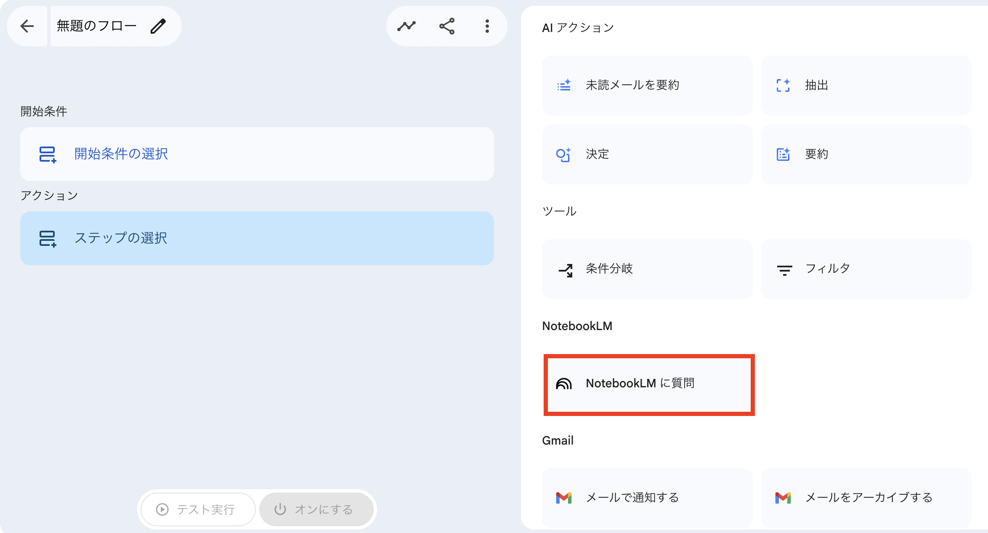
Task: Click Gmail icon beside メールで通知する
Action: 564,498
